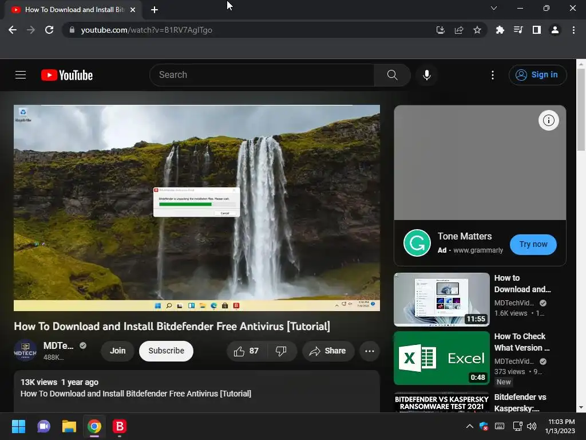Open ad info circle icon
Screen dimensions: 586x440
[549, 120]
